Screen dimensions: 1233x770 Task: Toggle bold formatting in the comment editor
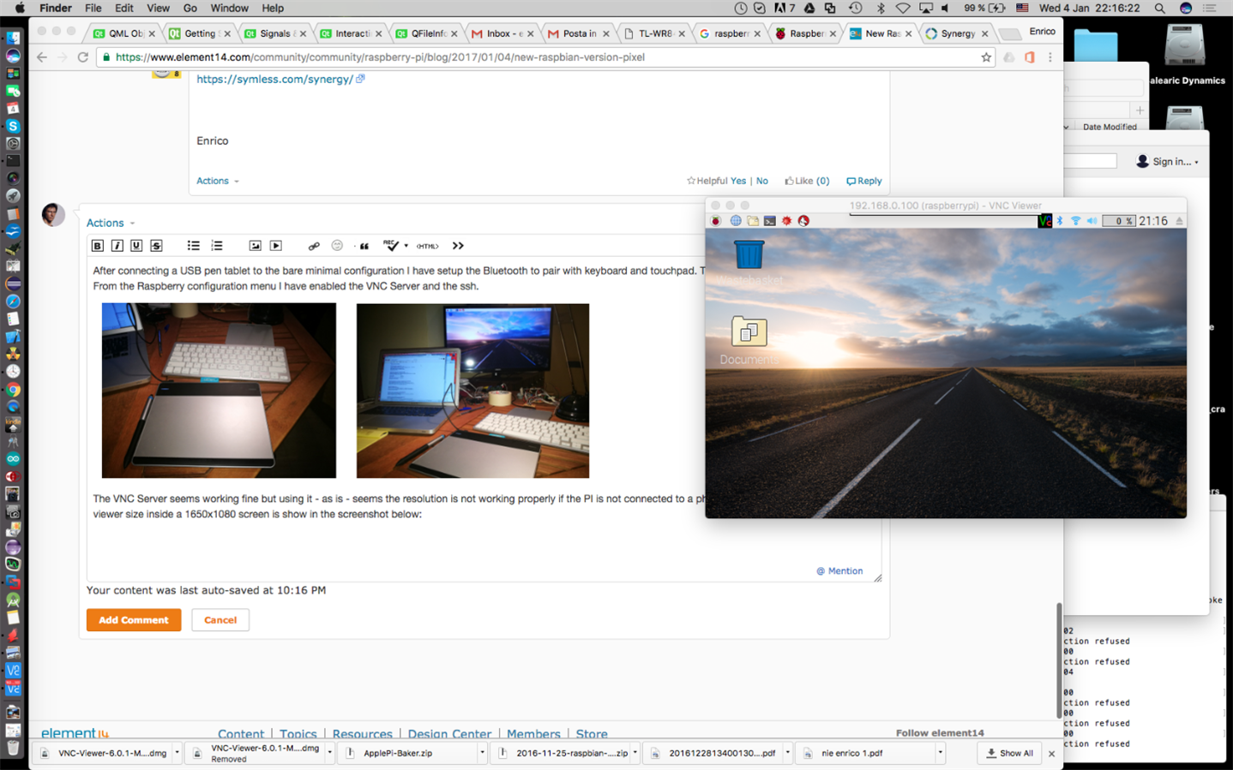pos(98,246)
